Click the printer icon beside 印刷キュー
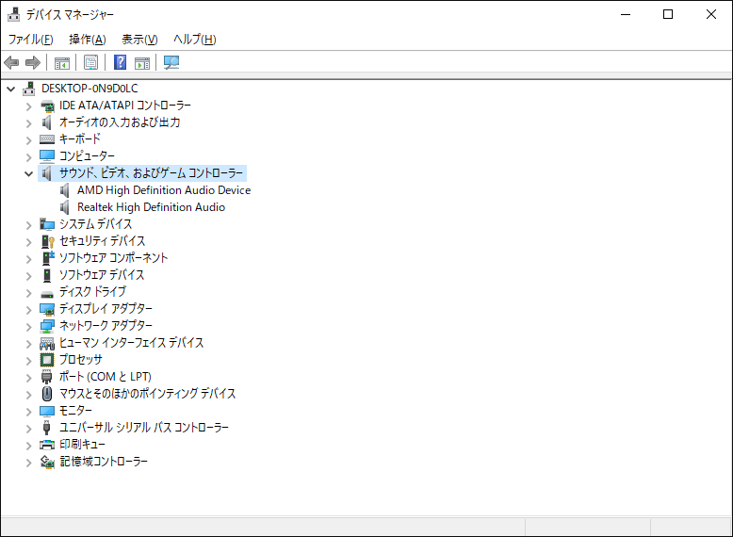This screenshot has height=537, width=733. click(47, 445)
